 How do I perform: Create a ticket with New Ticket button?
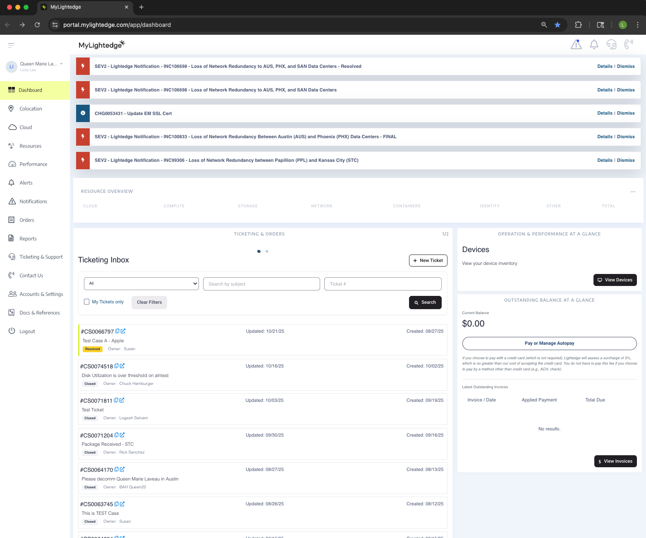point(428,260)
